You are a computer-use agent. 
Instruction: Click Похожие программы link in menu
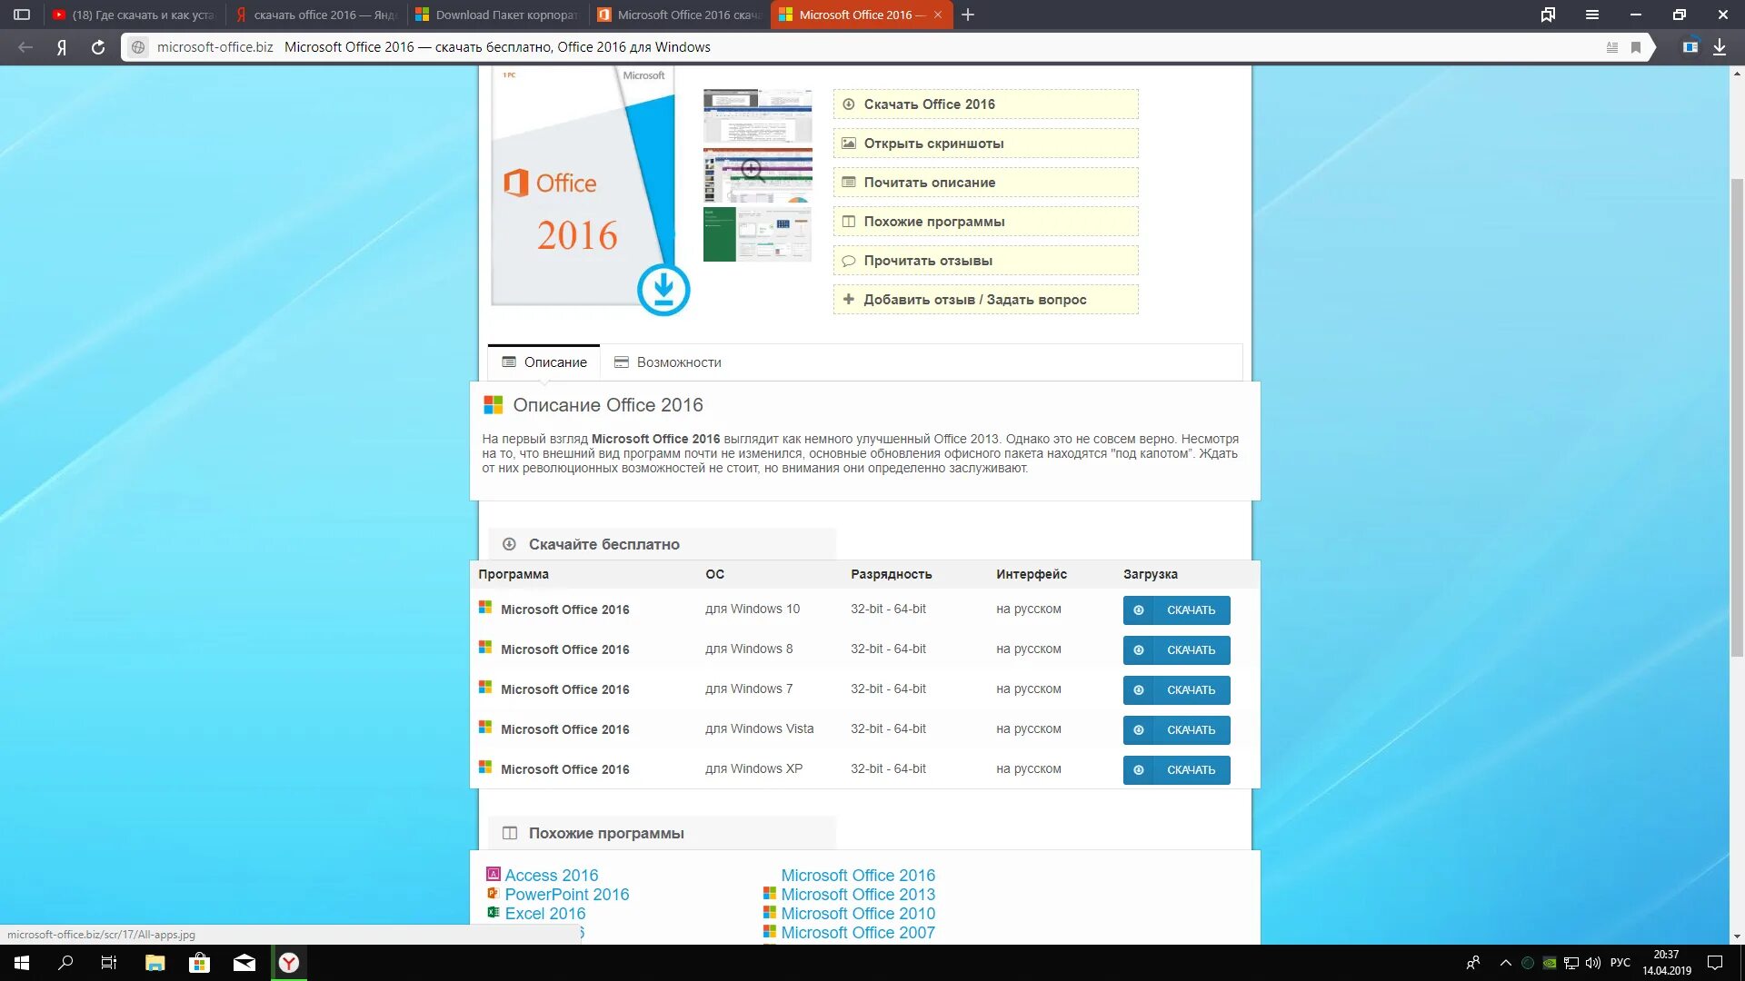pos(985,222)
